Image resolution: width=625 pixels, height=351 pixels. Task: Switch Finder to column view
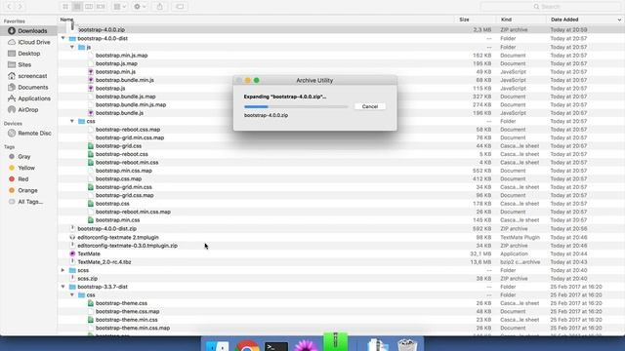coord(89,7)
